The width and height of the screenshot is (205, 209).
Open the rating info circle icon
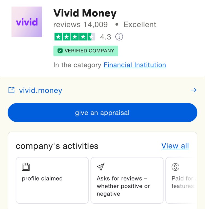[x=119, y=37]
